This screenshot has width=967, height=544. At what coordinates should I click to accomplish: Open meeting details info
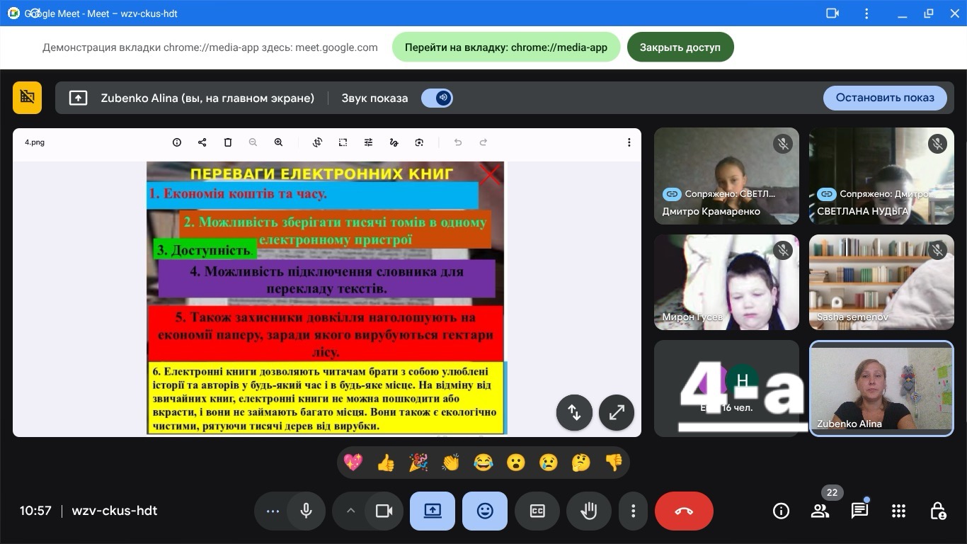[781, 511]
